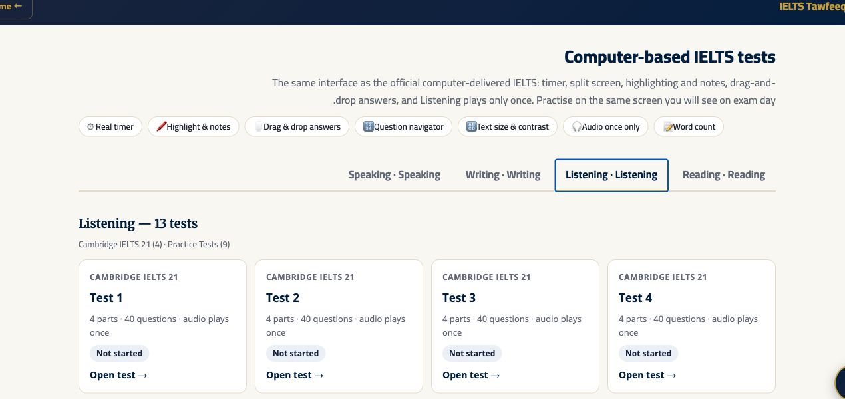
Task: Click the Not started badge on Test 3
Action: (x=472, y=354)
